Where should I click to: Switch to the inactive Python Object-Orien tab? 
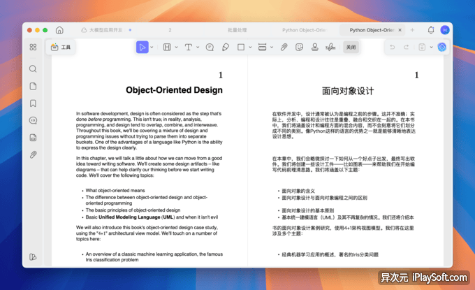pyautogui.click(x=305, y=30)
